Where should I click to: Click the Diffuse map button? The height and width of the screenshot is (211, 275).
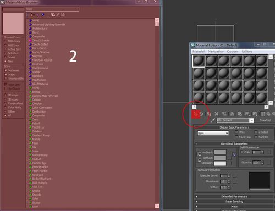click(229, 158)
